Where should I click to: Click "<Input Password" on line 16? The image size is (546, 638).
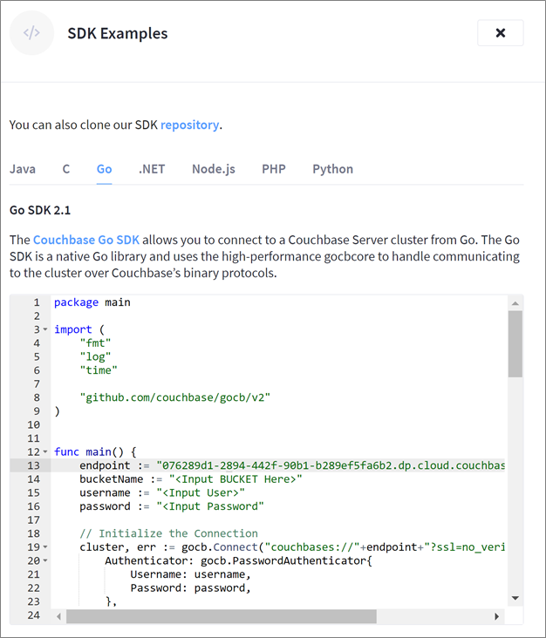tap(210, 506)
